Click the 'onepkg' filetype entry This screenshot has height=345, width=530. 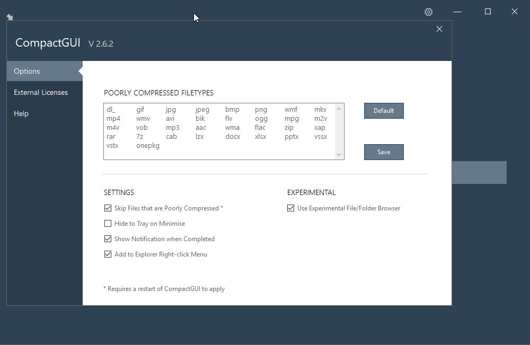pos(148,146)
